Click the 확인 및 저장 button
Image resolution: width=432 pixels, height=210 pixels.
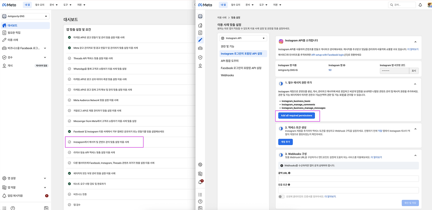(x=410, y=203)
